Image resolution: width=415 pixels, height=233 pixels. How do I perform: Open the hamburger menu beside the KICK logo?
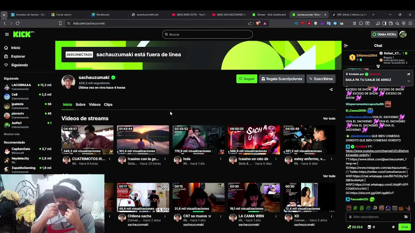[7, 34]
